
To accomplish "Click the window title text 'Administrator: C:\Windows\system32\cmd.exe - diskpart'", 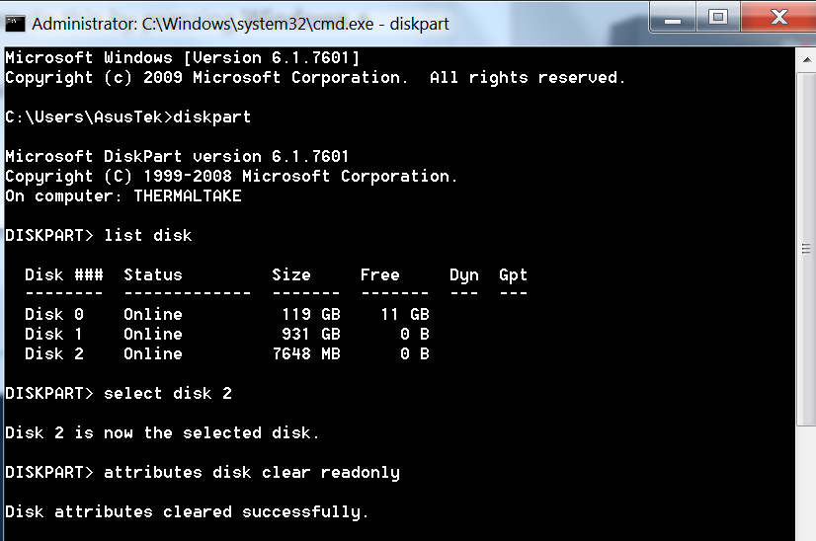I will (x=240, y=24).
